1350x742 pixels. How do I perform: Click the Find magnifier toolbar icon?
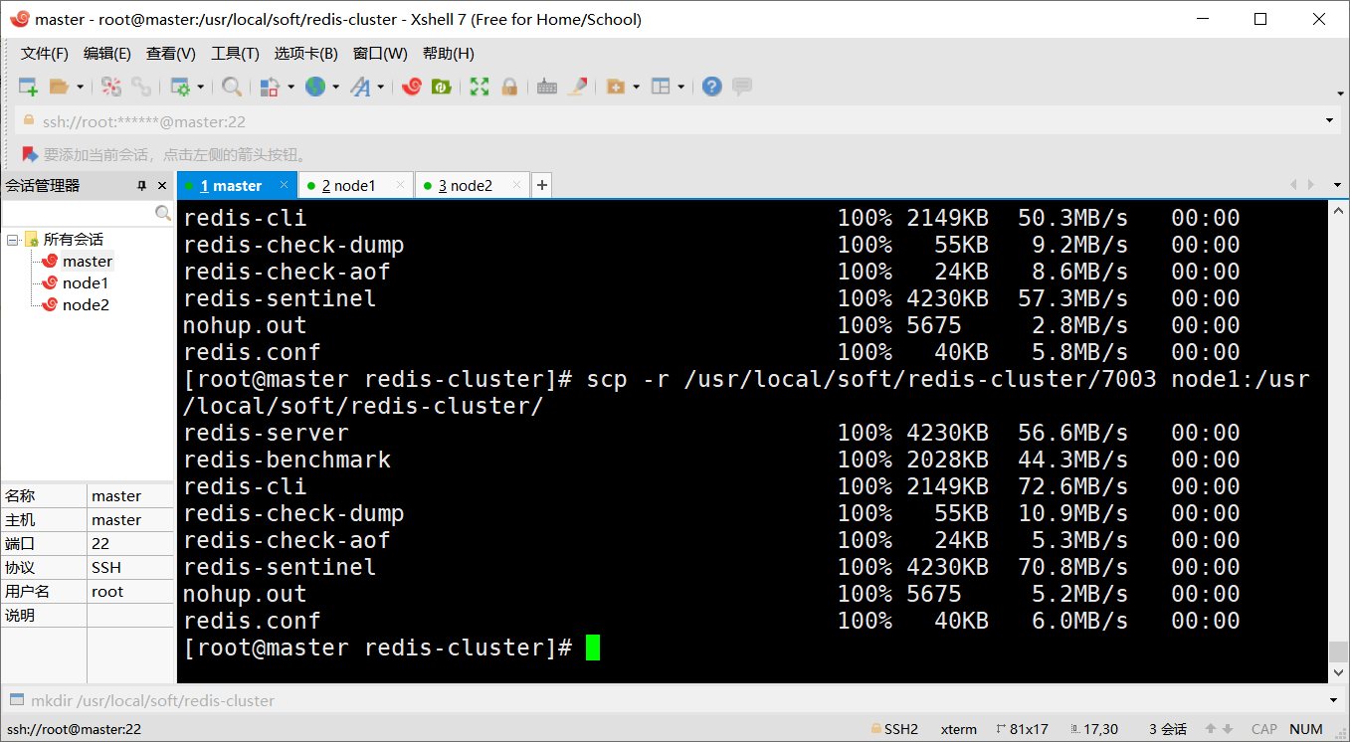pos(232,88)
